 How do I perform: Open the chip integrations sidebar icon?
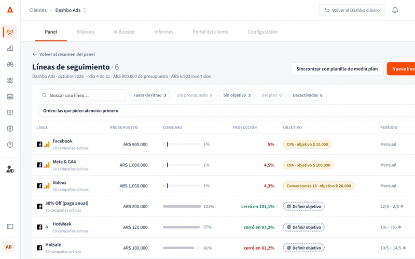coord(10,128)
